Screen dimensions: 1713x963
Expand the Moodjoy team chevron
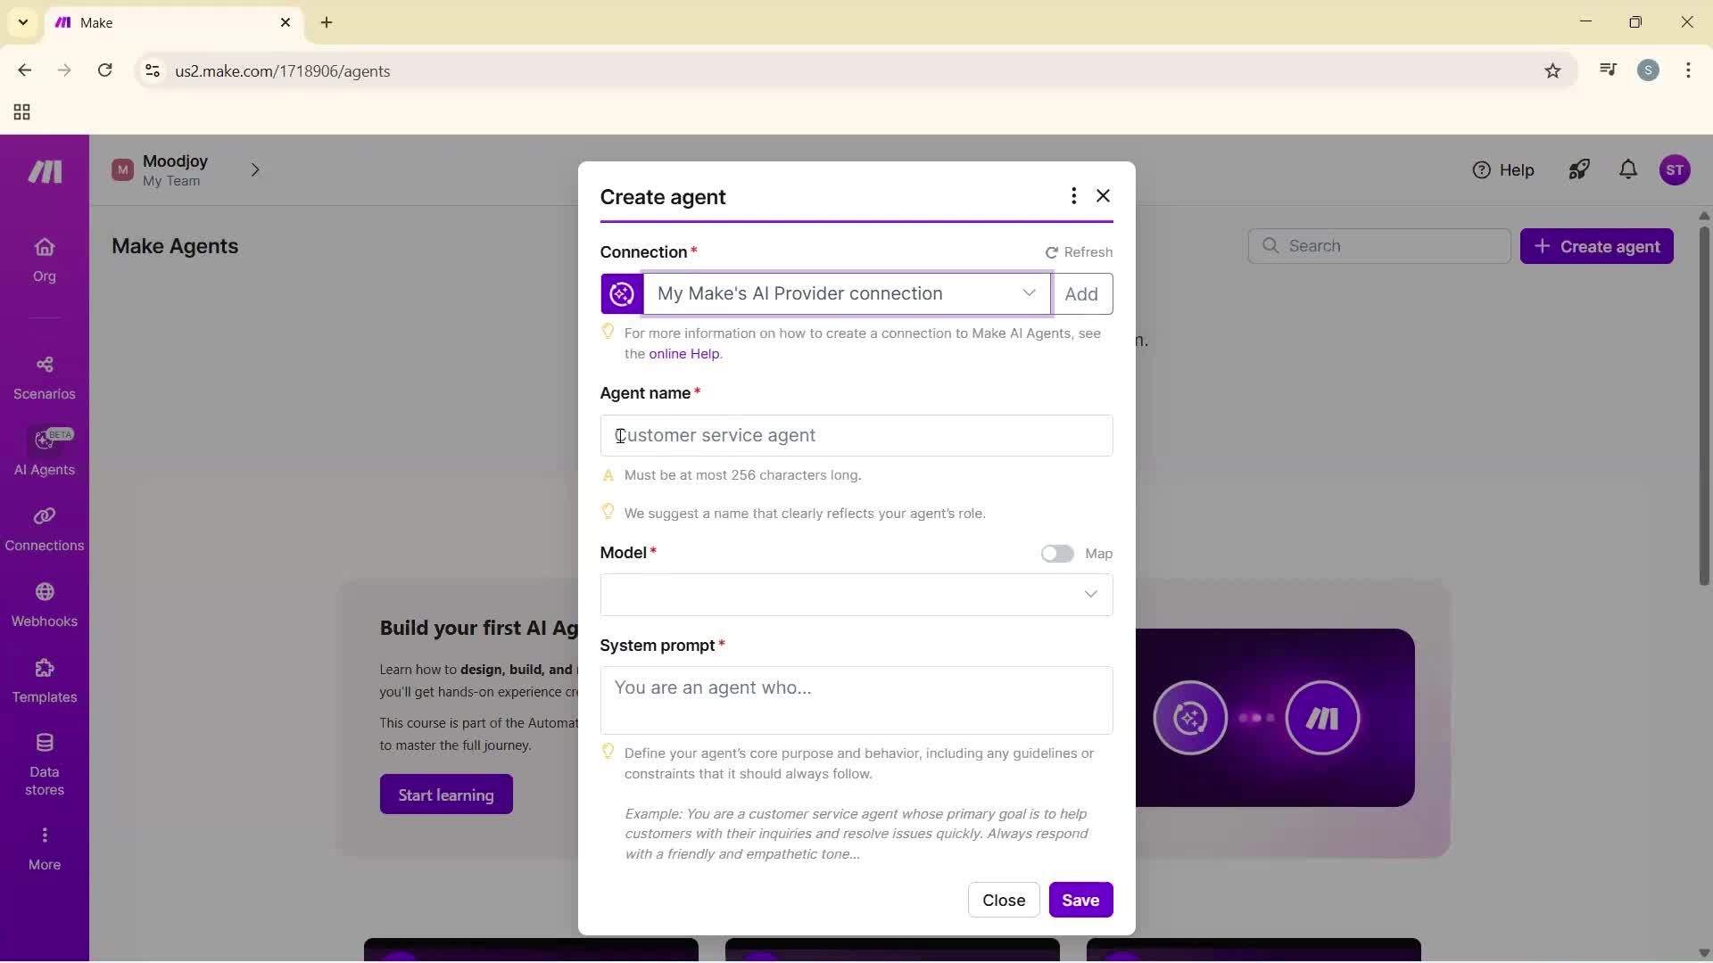(256, 169)
